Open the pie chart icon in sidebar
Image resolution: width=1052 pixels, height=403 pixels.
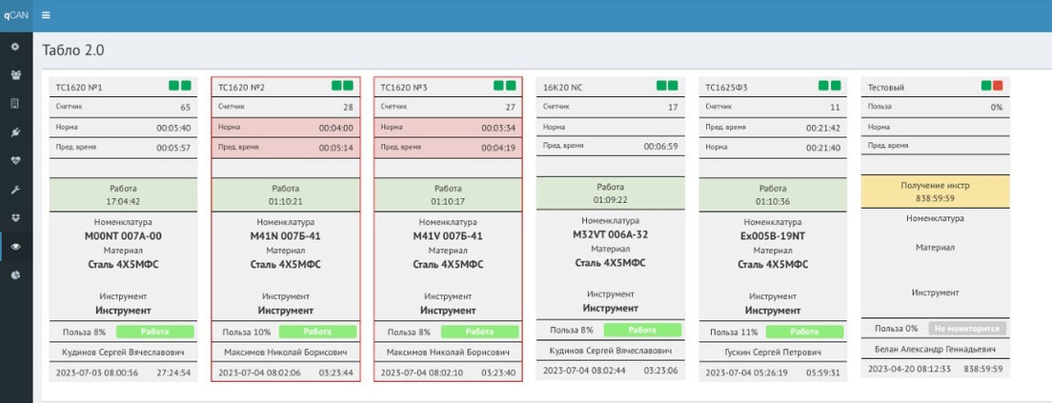tap(16, 275)
